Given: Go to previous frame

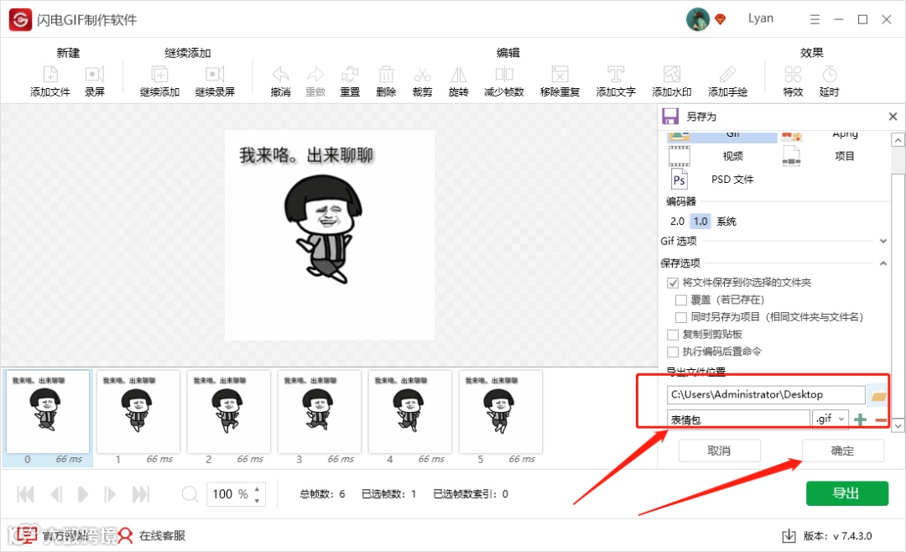Looking at the screenshot, I should [x=56, y=494].
